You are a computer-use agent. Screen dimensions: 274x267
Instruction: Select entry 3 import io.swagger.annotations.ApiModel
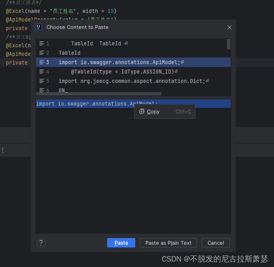[133, 62]
